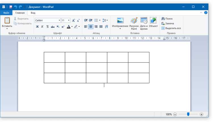Click the Redo arrow in quick access toolbar

20,7
